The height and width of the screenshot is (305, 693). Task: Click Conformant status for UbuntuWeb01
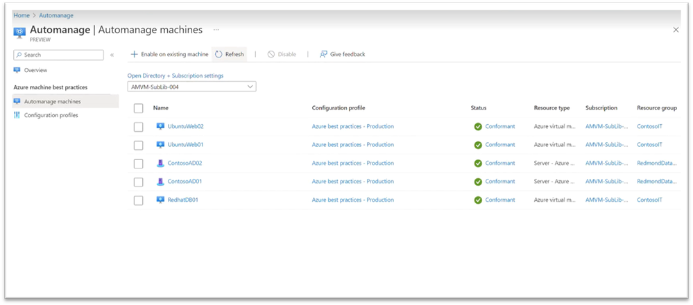[x=500, y=145]
